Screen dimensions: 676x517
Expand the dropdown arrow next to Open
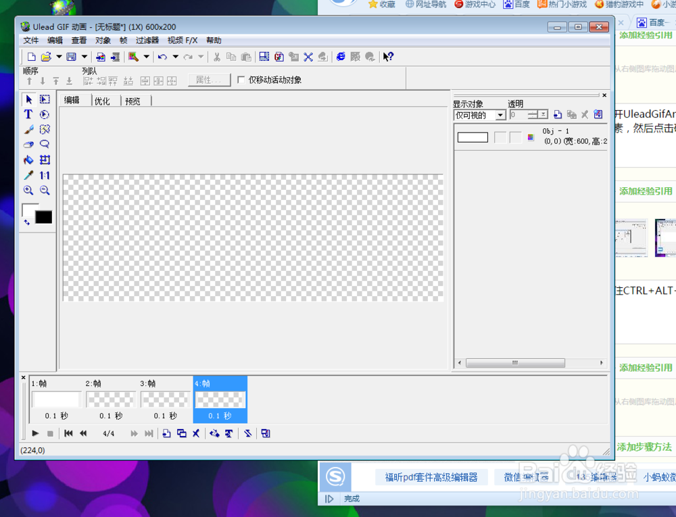(x=59, y=57)
